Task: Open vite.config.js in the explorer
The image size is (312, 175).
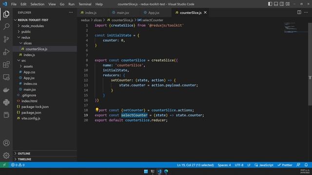Action: 31,118
